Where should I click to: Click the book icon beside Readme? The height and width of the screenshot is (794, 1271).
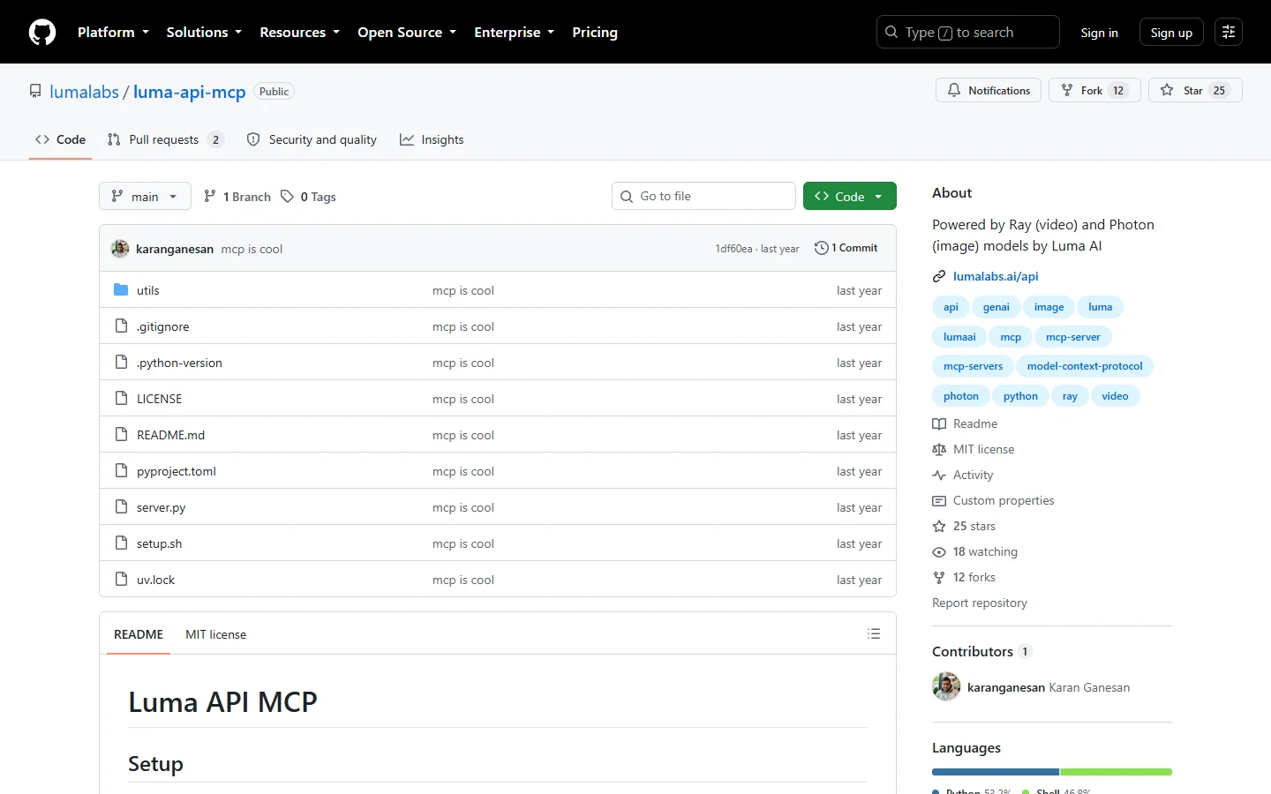(x=939, y=423)
